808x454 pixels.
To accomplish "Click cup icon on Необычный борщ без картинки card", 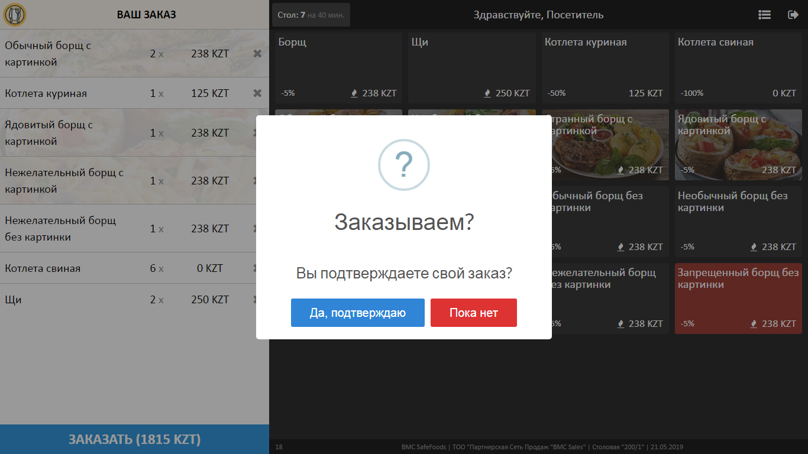I will (x=753, y=247).
